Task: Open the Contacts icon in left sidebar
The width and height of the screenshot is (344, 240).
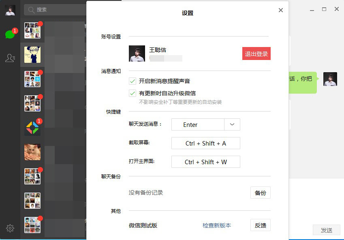Action: pos(10,58)
